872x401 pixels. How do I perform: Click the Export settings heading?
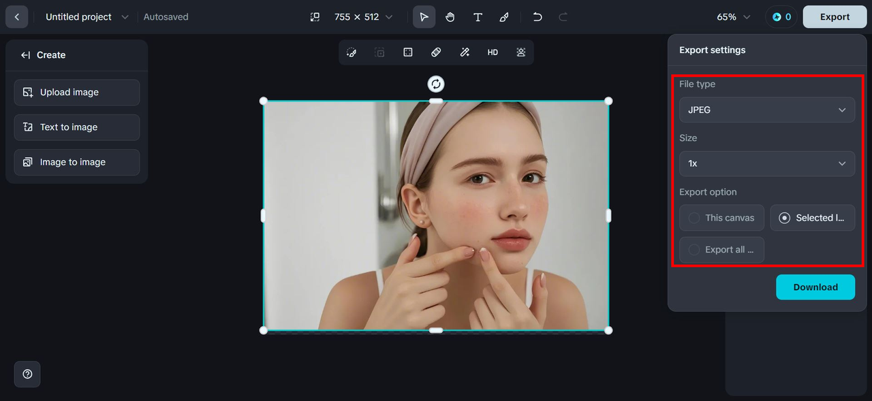tap(713, 50)
